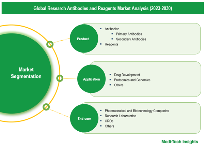
Task: Click the ring connector node leading to Product
Action: [x=50, y=44]
